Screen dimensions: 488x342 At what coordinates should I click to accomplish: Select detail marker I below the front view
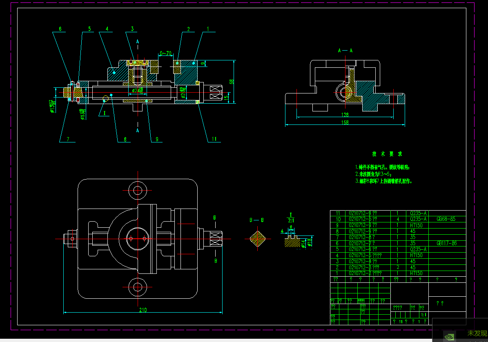(105, 113)
